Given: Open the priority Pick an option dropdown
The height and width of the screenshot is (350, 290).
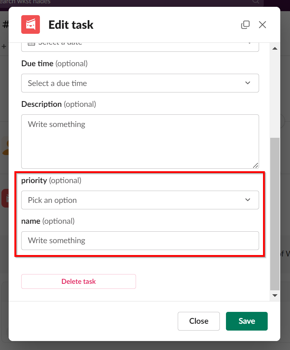Looking at the screenshot, I should coord(140,200).
